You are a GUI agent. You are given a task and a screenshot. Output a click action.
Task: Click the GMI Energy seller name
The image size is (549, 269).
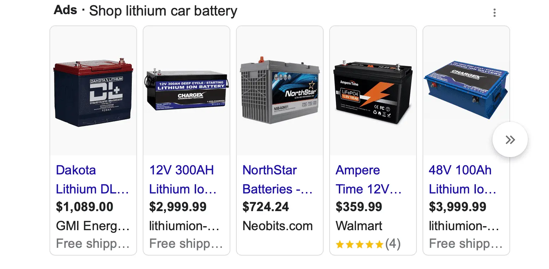(x=93, y=226)
